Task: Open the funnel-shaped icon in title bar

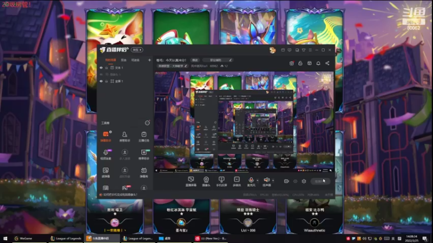Action: pyautogui.click(x=304, y=50)
